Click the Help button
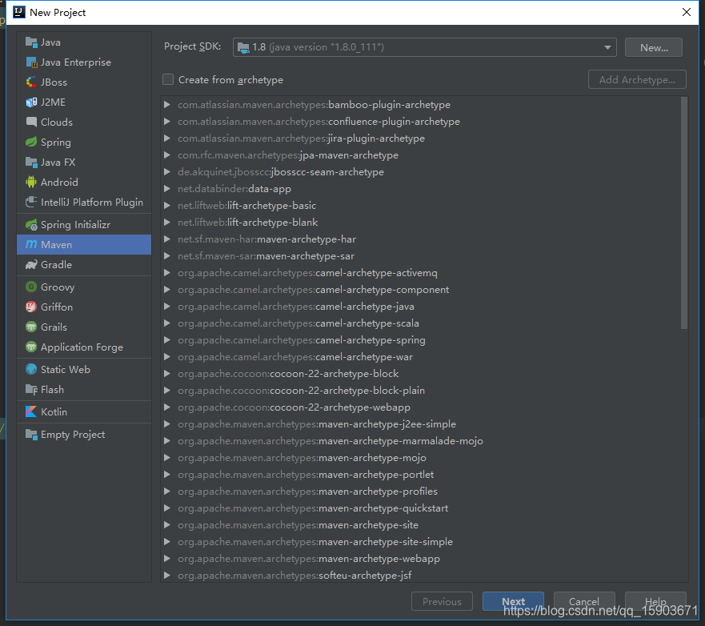 click(655, 601)
